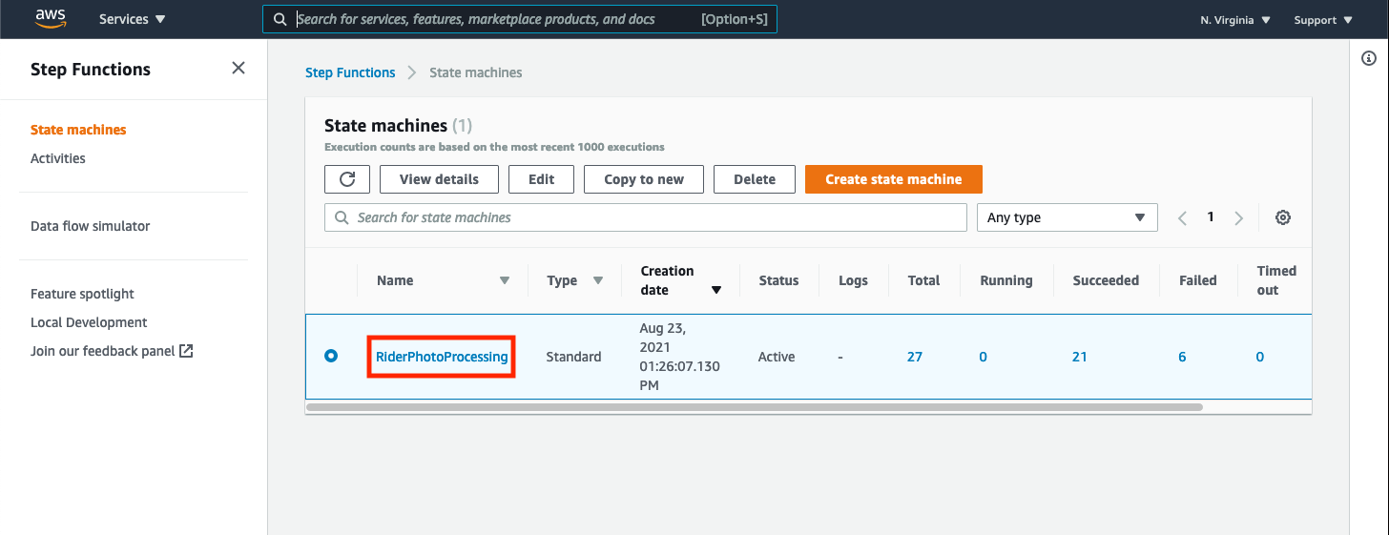Click the Status column header
The width and height of the screenshot is (1389, 535).
coord(778,280)
